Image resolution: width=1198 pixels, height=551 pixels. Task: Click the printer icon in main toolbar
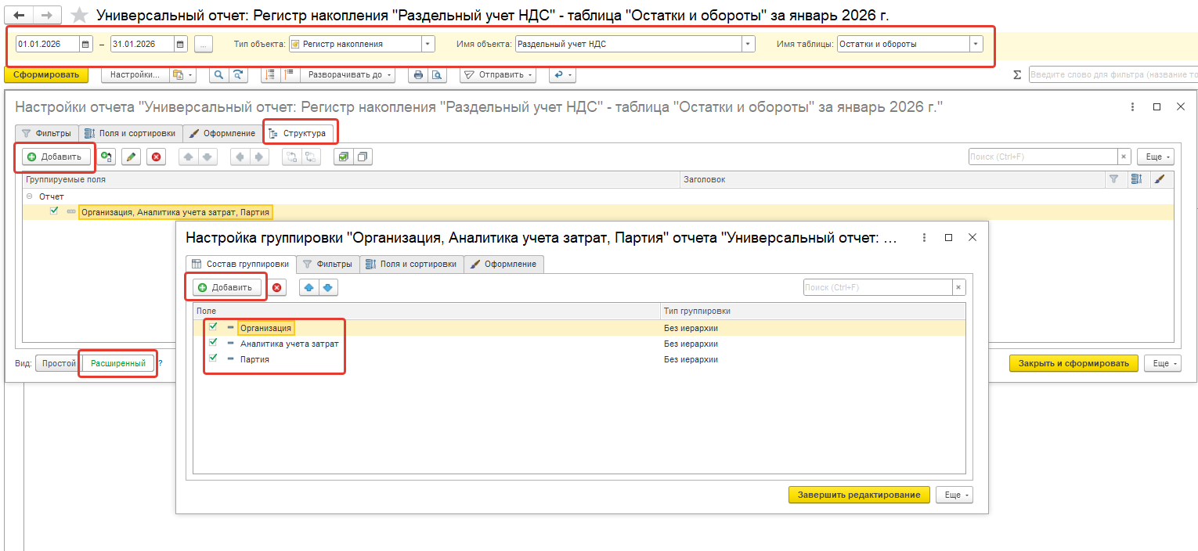(418, 75)
